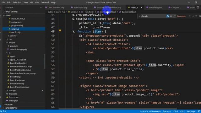Viewport: 201px width, 113px height.
Task: Open index.php in explorer
Action: coord(13,101)
